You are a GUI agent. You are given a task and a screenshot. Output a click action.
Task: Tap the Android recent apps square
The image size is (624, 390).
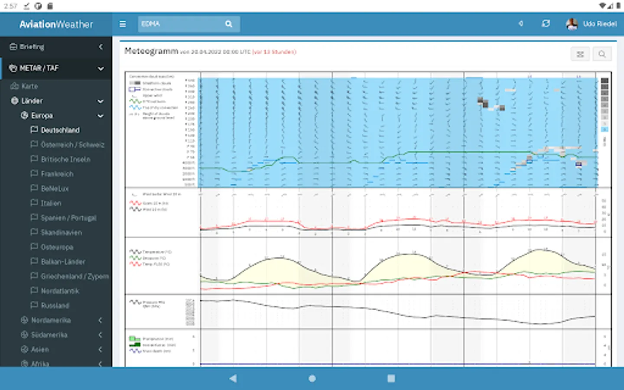click(x=391, y=378)
